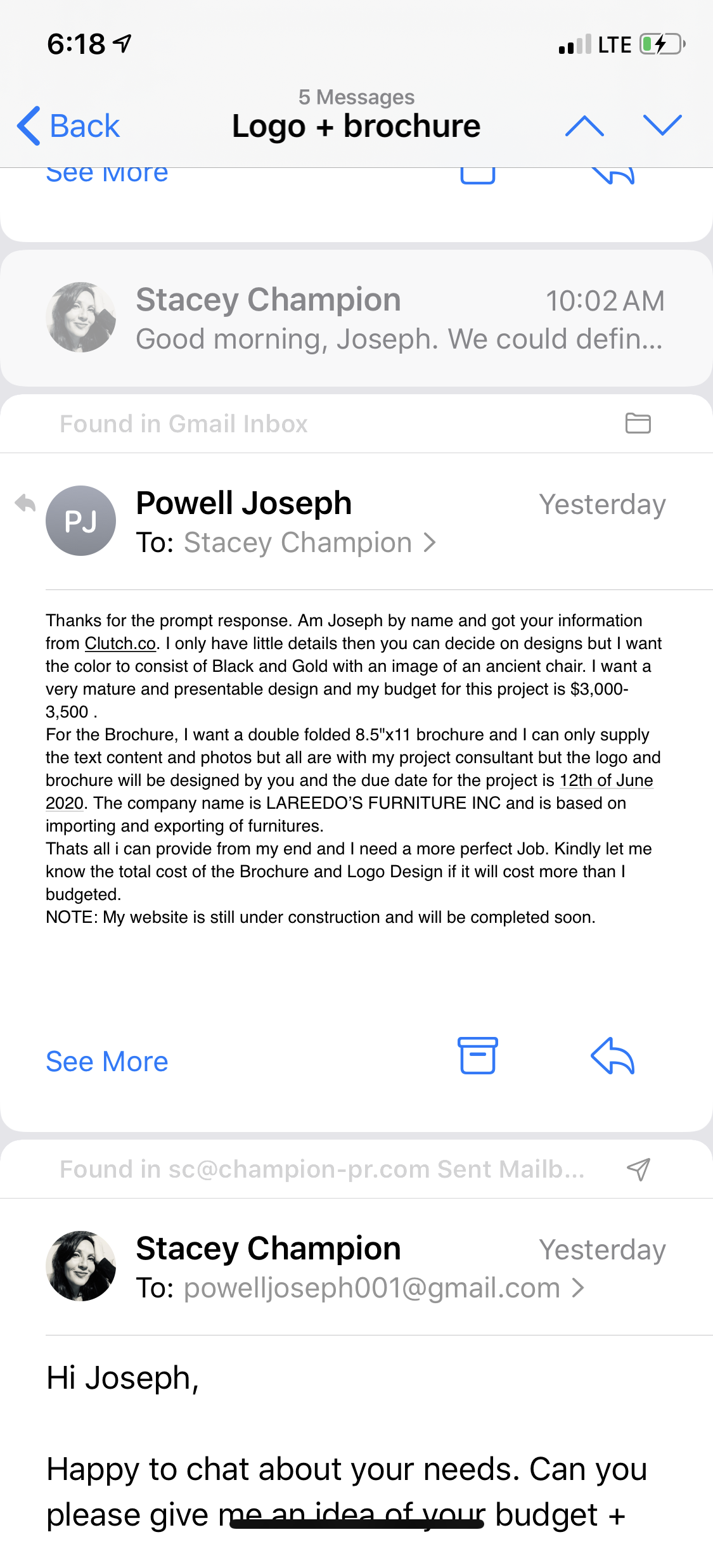Tap the Gmail Inbox folder icon
713x1544 pixels.
(x=638, y=423)
